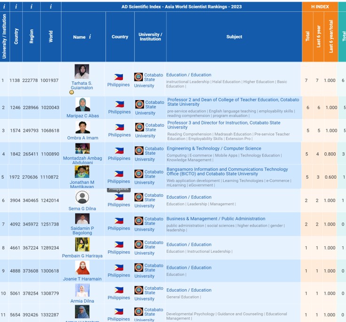Click the AD Scientific Index Asia rankings title
The width and height of the screenshot is (346, 322).
pyautogui.click(x=181, y=7)
